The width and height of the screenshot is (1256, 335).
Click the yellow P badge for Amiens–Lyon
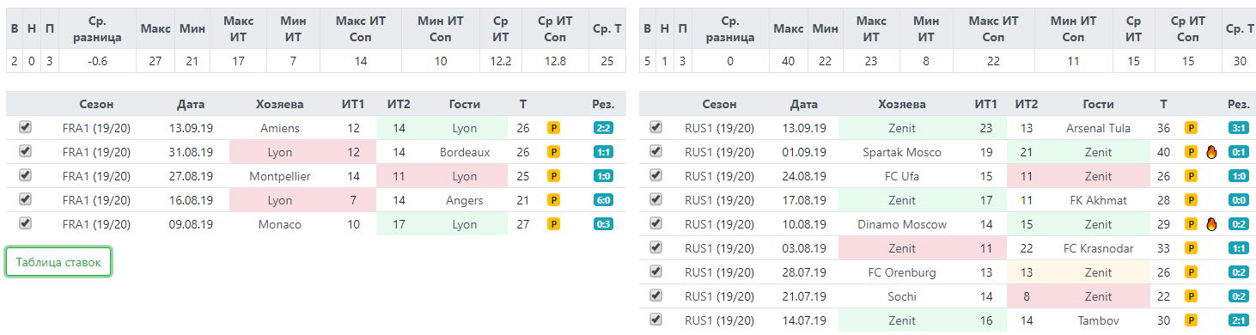coord(554,128)
